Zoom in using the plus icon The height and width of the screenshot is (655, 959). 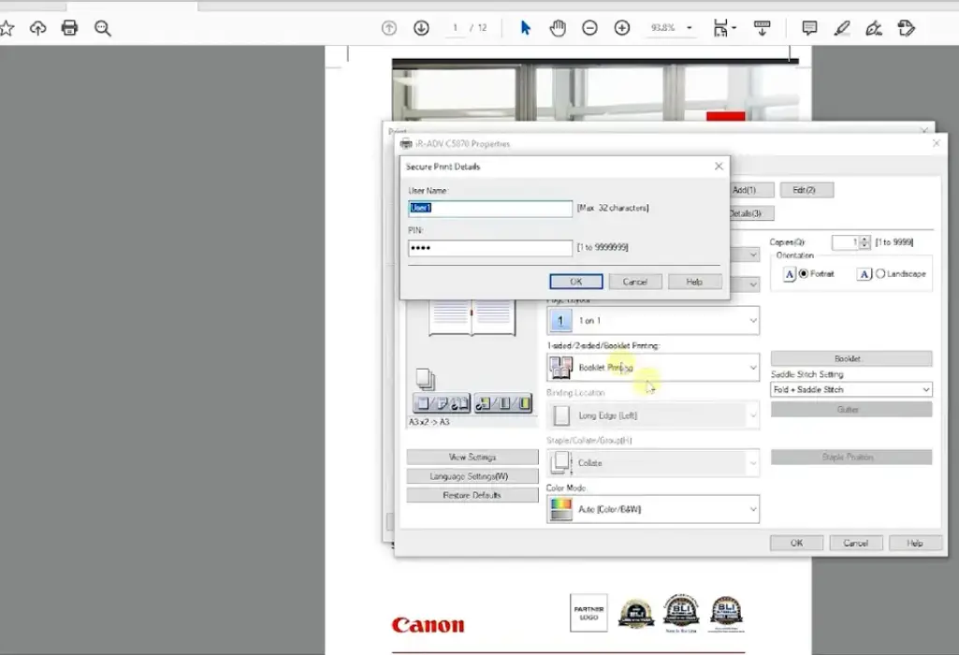click(x=621, y=28)
